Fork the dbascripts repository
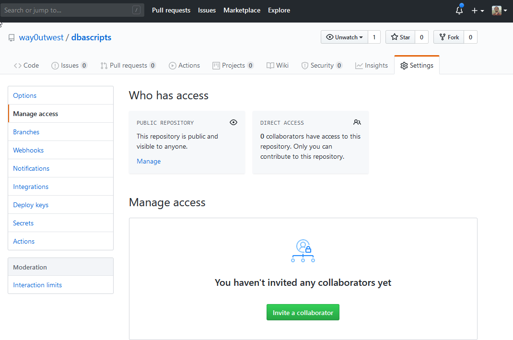The width and height of the screenshot is (513, 340). (x=449, y=37)
